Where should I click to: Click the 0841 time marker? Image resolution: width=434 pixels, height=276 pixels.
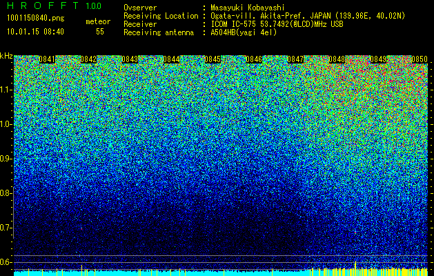(x=47, y=59)
